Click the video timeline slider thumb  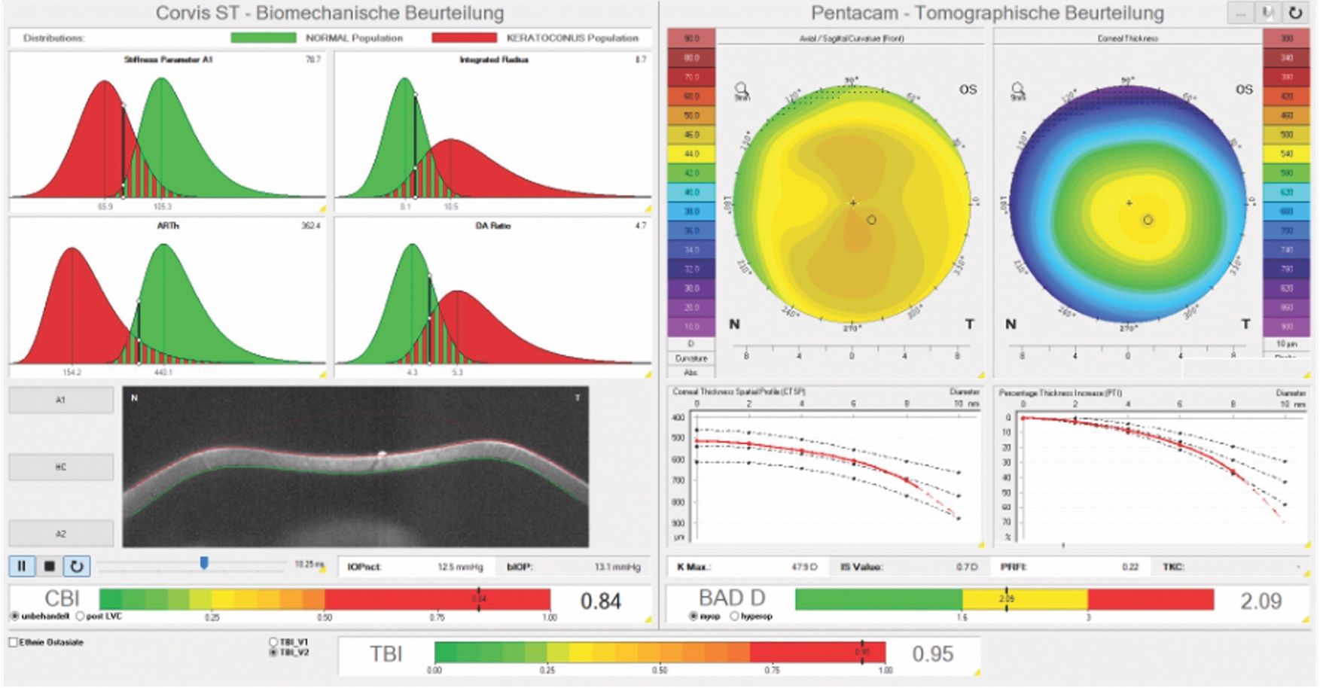coord(204,563)
